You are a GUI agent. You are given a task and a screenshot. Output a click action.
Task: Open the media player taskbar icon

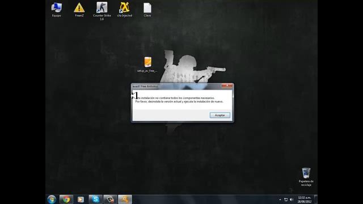[x=81, y=199]
